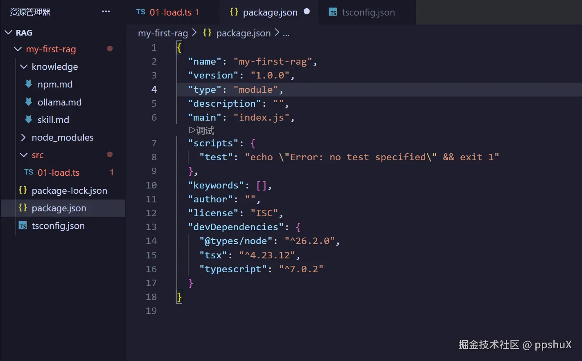The width and height of the screenshot is (582, 361).
Task: Click the "module" value on line 4
Action: [x=256, y=90]
